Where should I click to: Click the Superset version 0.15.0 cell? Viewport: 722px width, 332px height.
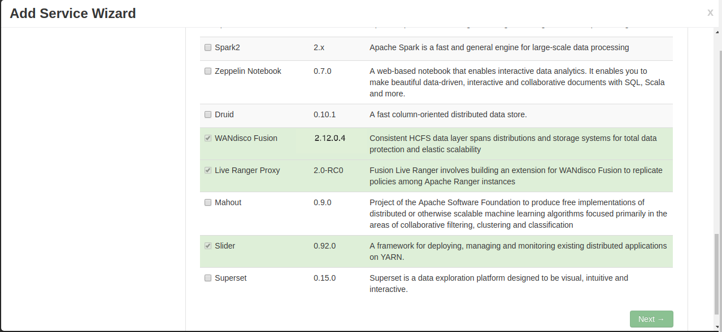pos(325,278)
